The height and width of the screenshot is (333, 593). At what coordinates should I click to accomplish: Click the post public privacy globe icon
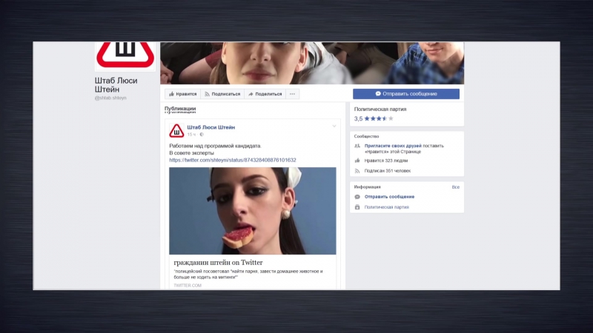click(202, 135)
